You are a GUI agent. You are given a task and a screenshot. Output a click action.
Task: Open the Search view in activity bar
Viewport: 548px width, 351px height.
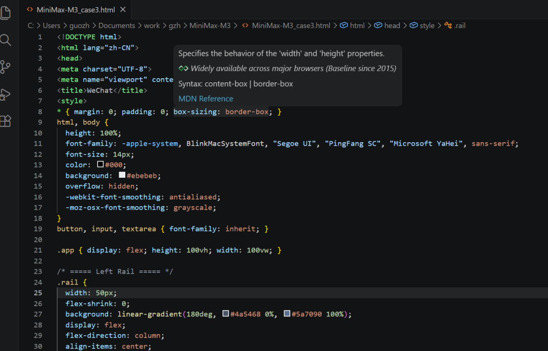(5, 40)
